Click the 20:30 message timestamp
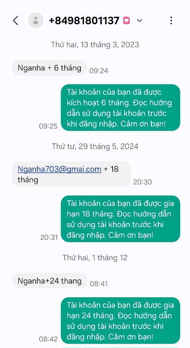 tap(142, 182)
